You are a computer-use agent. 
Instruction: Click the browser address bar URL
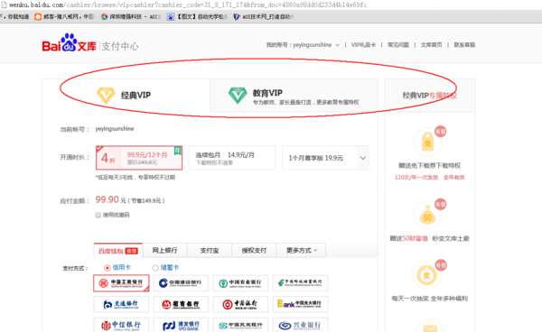coord(189,5)
